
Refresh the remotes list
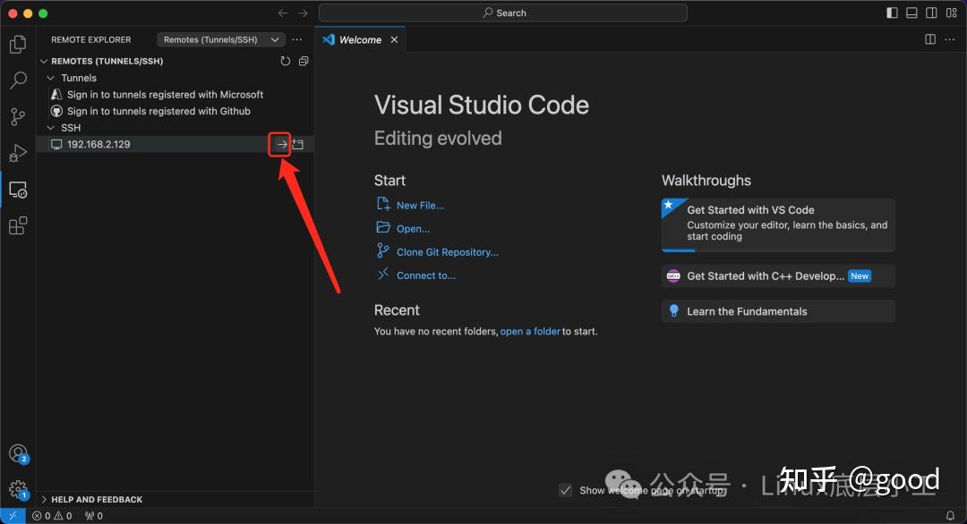point(285,61)
